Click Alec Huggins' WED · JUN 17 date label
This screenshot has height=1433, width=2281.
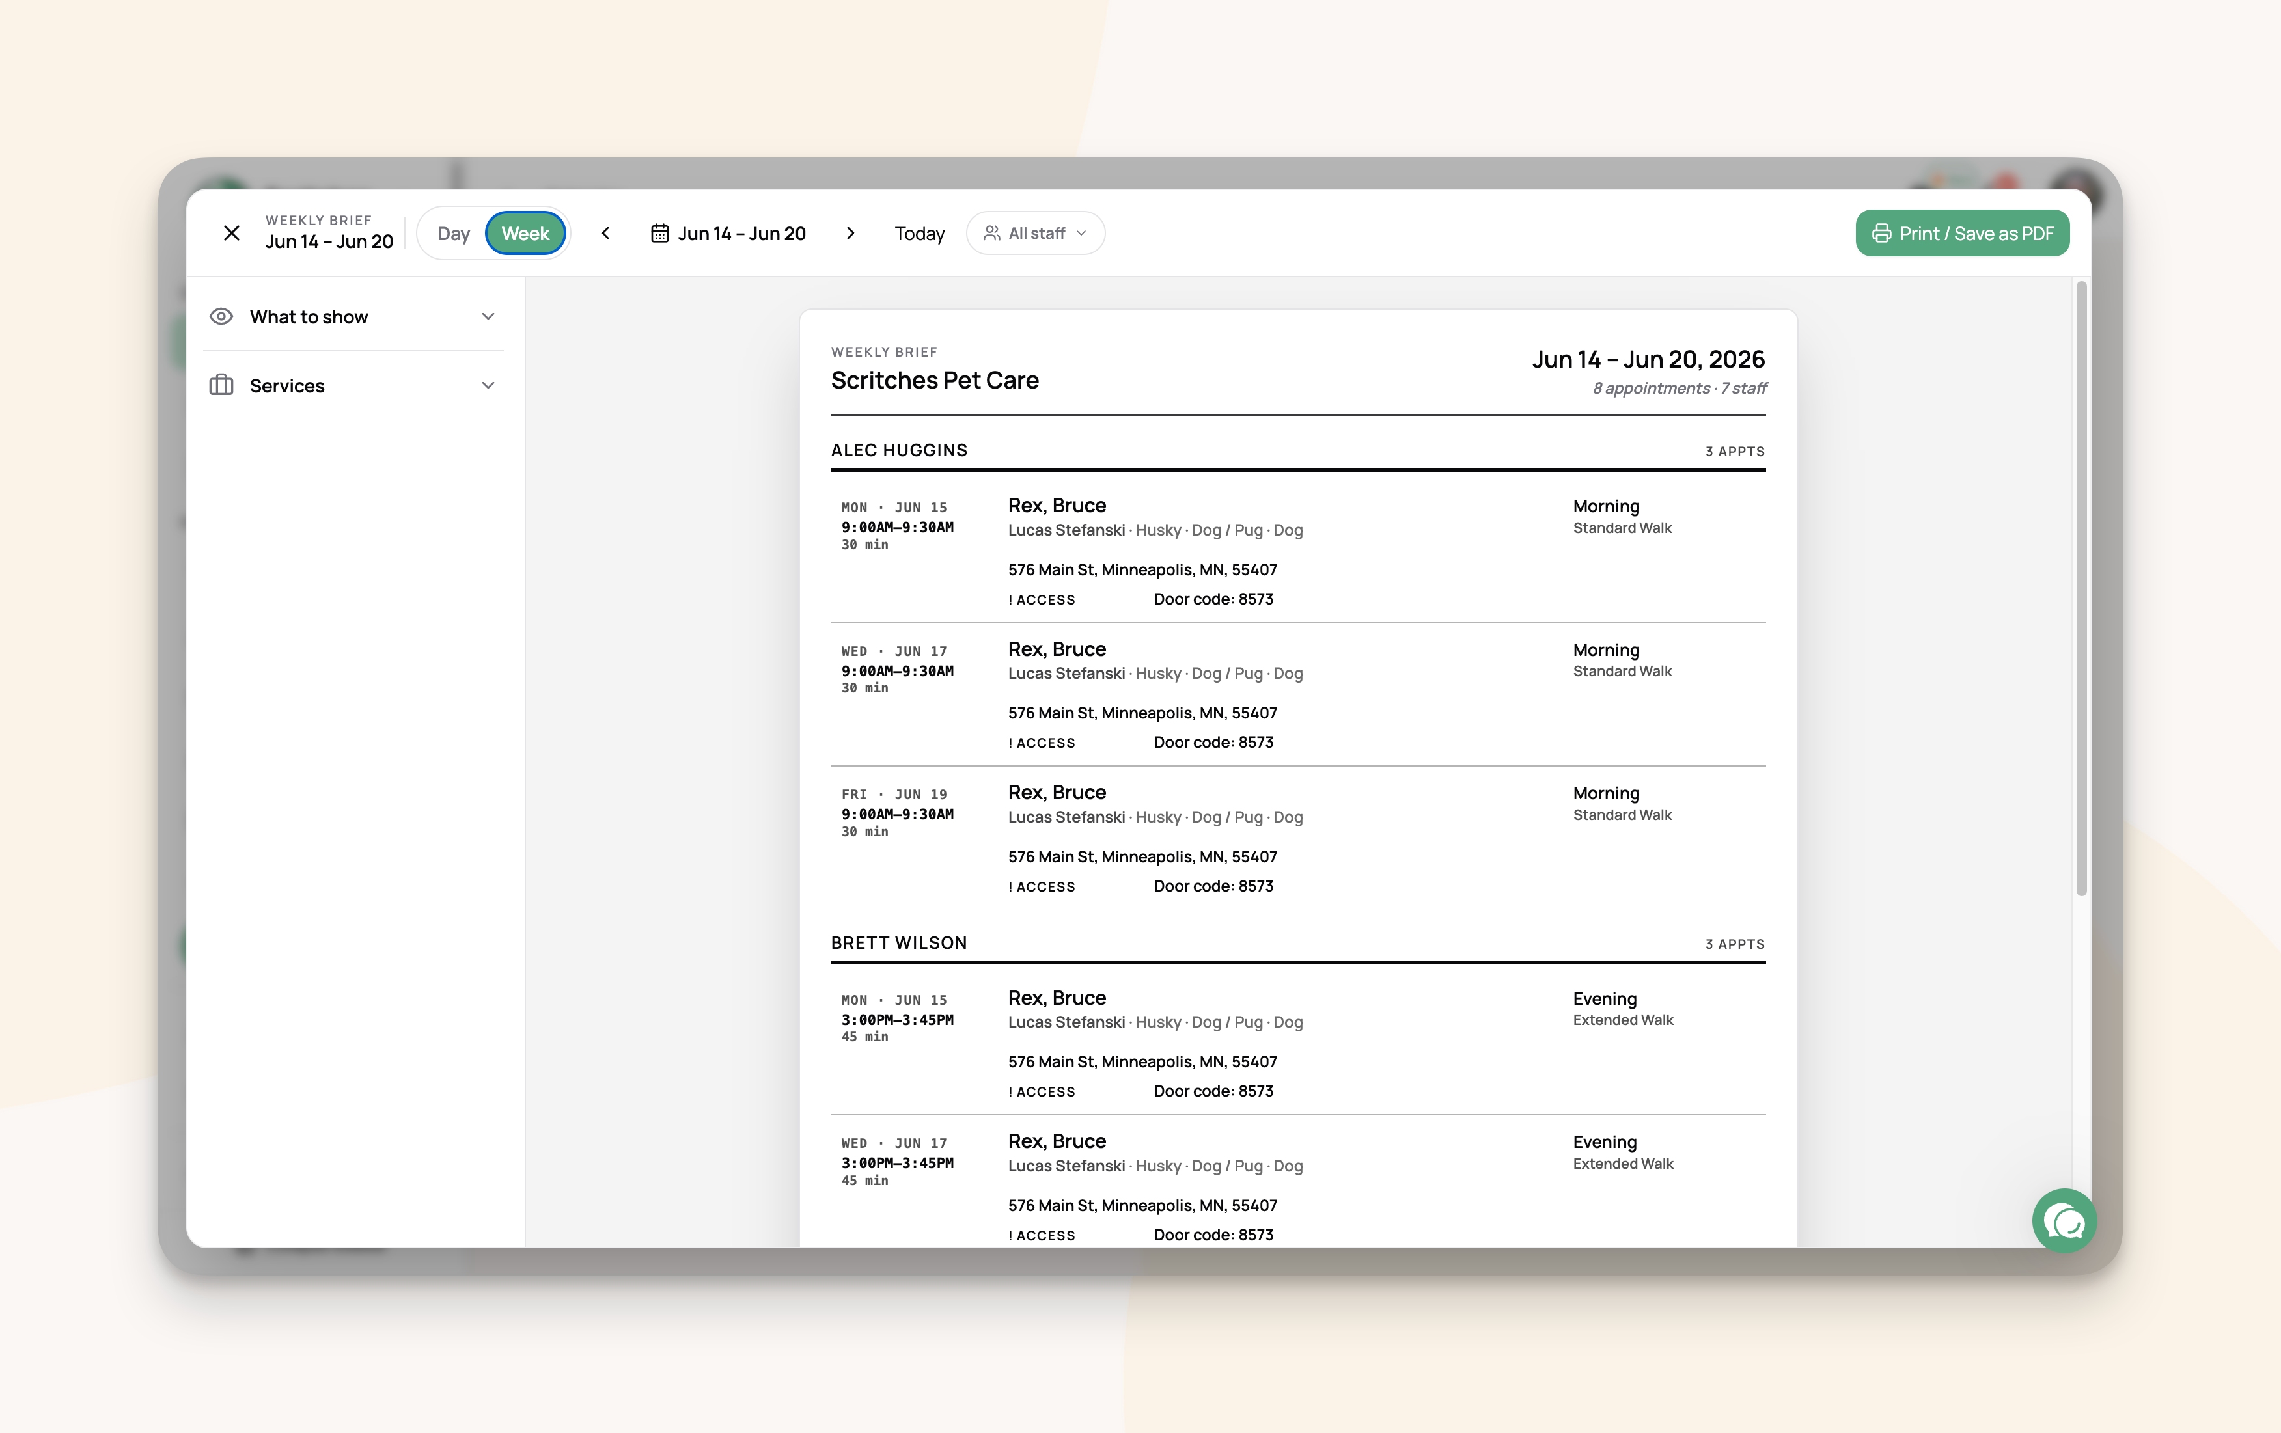(x=893, y=651)
